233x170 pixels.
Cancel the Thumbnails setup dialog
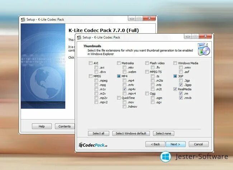click(x=199, y=144)
